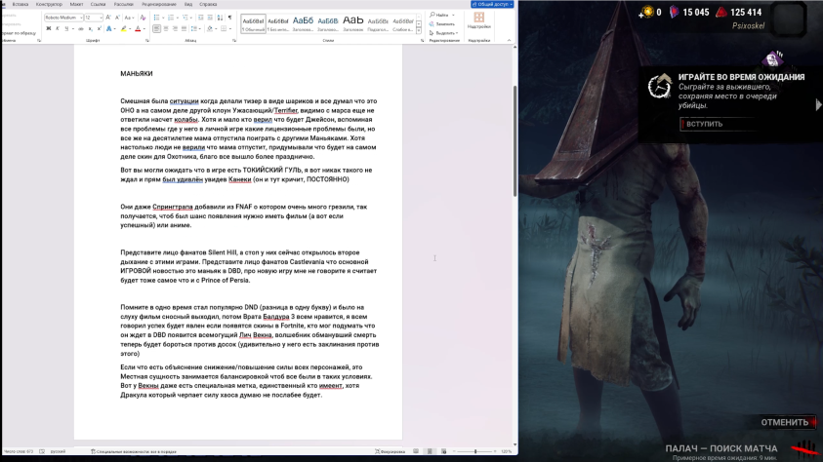Open Выделить select dropdown

click(443, 33)
